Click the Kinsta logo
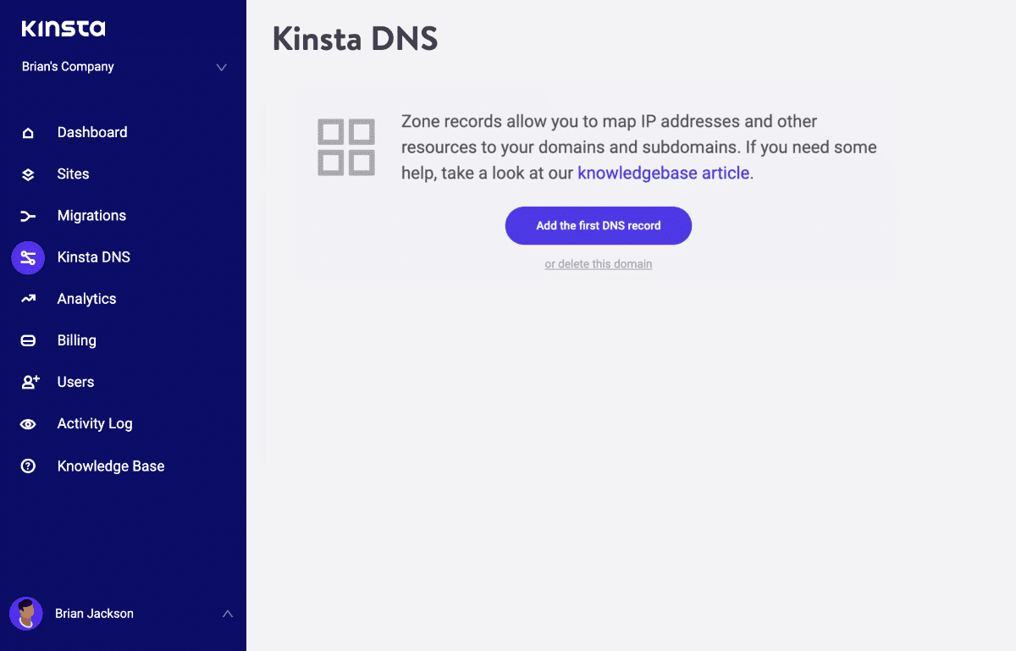The height and width of the screenshot is (651, 1016). (x=62, y=27)
